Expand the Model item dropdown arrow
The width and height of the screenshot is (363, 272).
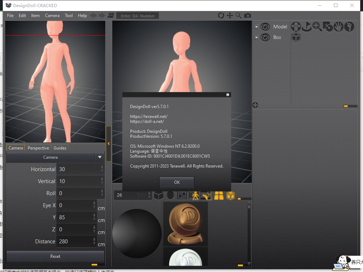pos(257,27)
